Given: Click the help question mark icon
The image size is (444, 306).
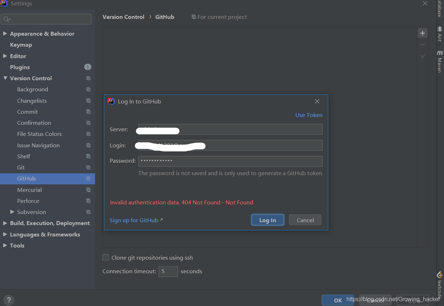Looking at the screenshot, I should pos(9,300).
